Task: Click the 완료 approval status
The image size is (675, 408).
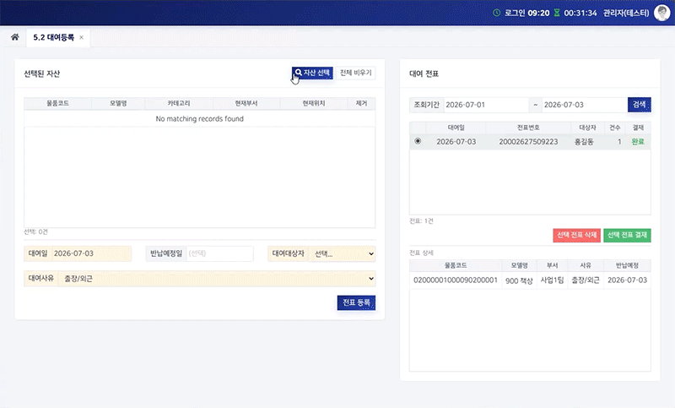Action: pos(638,142)
